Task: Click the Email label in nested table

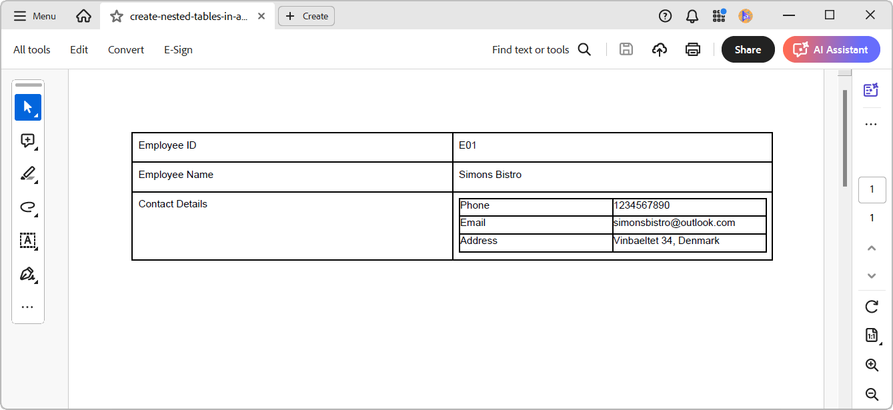Action: (473, 223)
